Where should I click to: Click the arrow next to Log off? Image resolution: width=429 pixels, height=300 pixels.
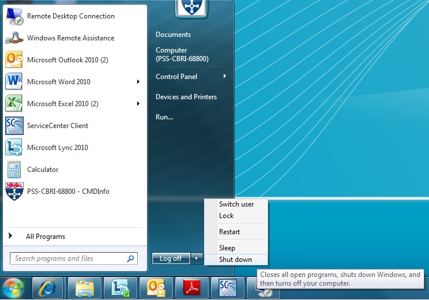click(x=197, y=258)
